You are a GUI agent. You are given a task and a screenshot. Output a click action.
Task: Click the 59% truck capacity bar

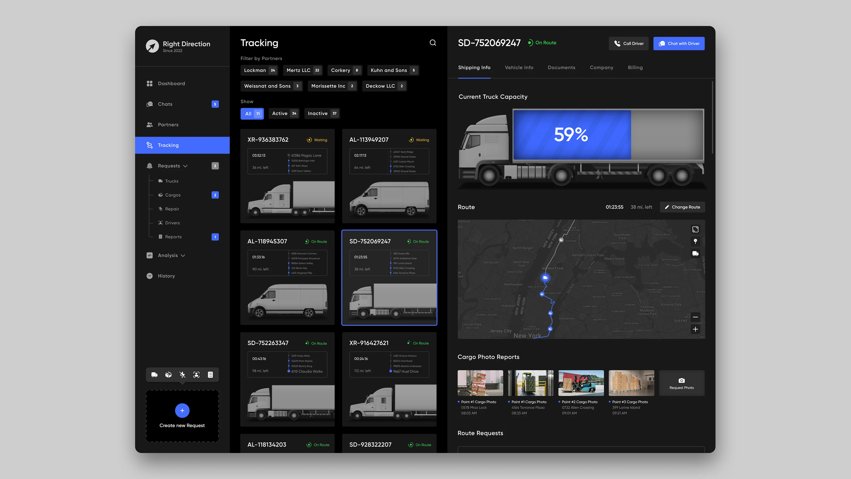[572, 135]
